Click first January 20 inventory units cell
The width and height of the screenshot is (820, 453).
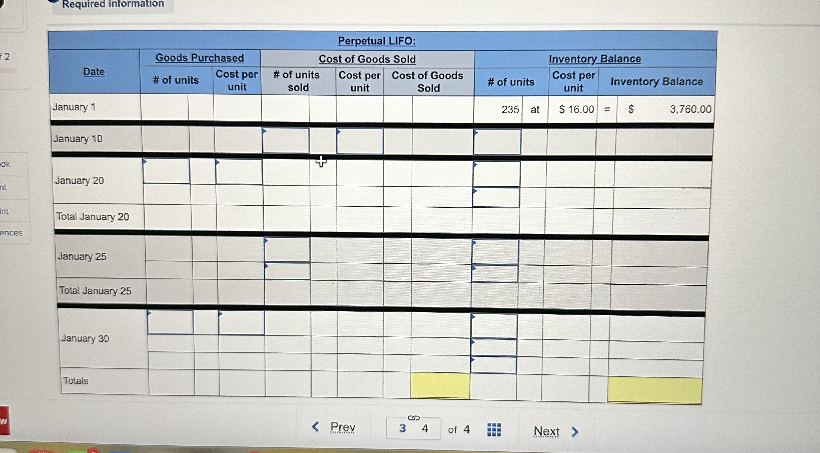[497, 174]
